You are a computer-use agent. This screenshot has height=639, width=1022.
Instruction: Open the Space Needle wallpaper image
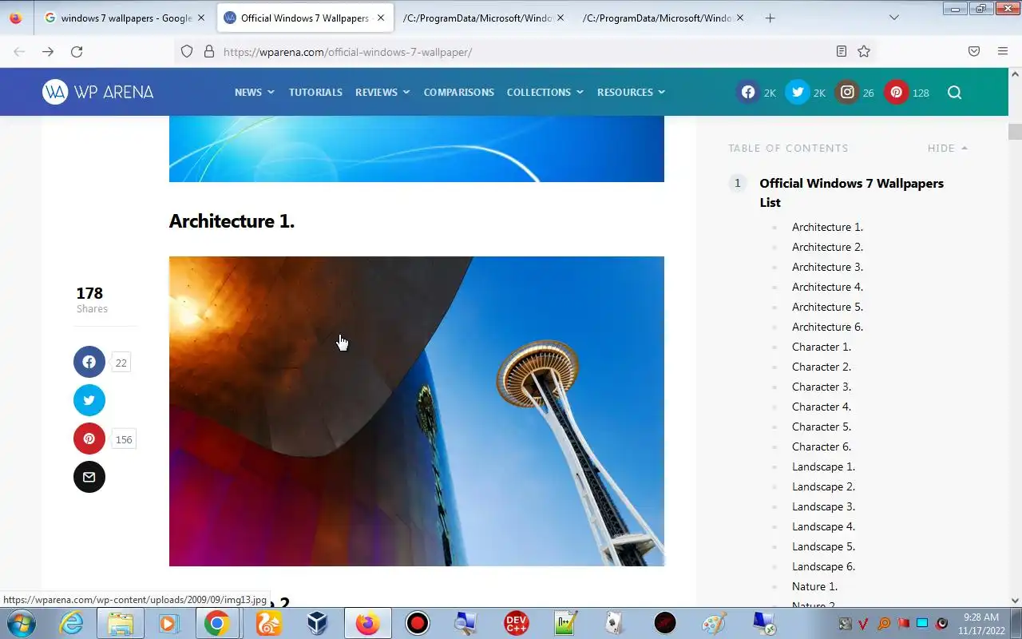(x=417, y=411)
